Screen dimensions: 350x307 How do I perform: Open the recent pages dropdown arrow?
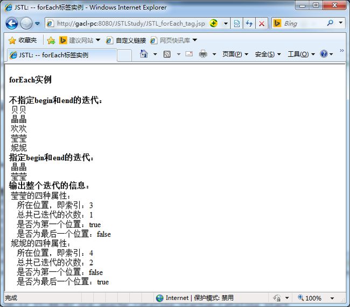tap(38, 24)
